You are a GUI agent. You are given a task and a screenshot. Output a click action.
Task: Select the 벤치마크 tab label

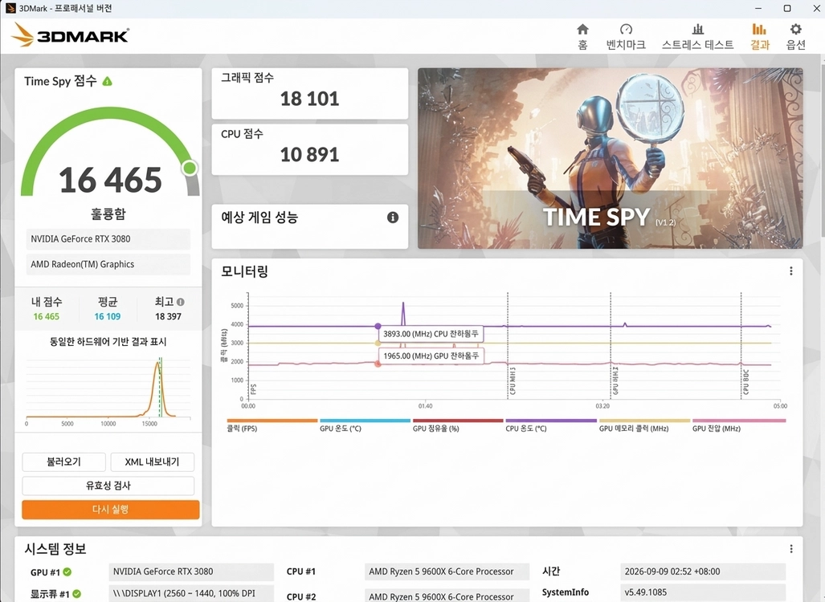pos(626,45)
